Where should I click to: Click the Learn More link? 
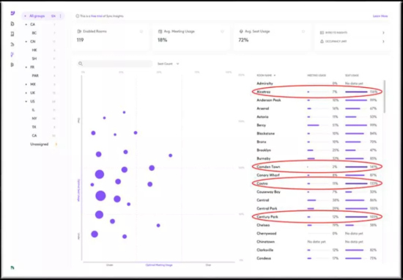coord(380,16)
